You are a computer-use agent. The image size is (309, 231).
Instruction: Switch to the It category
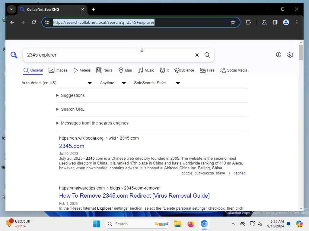(164, 70)
